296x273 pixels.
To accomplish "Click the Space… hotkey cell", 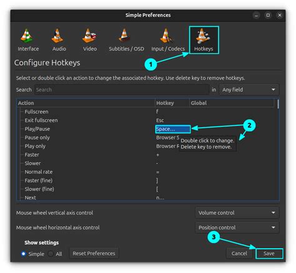I will 173,129.
